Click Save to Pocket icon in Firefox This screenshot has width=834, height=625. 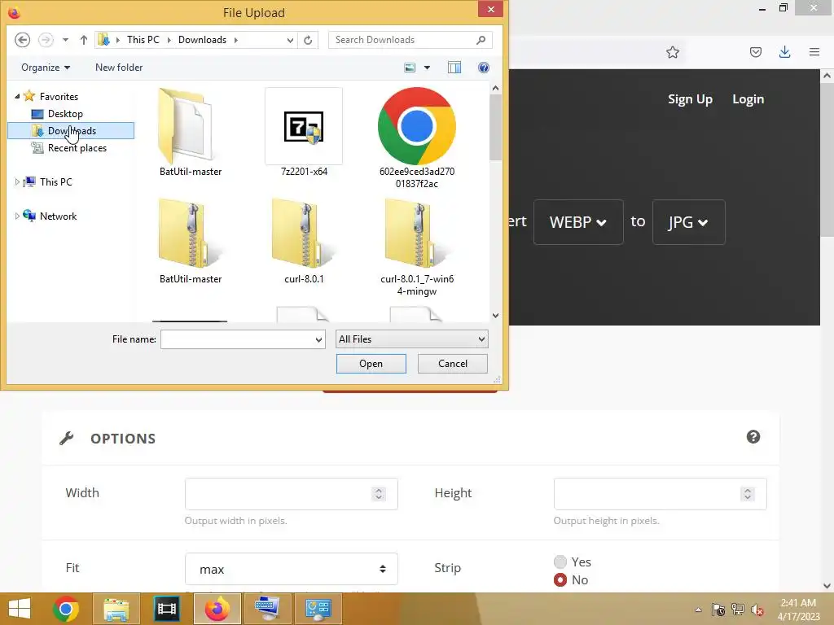click(755, 52)
